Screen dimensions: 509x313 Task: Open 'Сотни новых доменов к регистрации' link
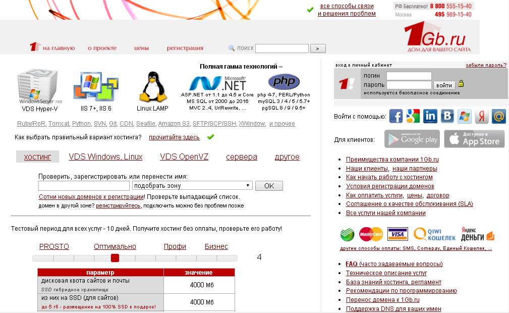click(91, 197)
